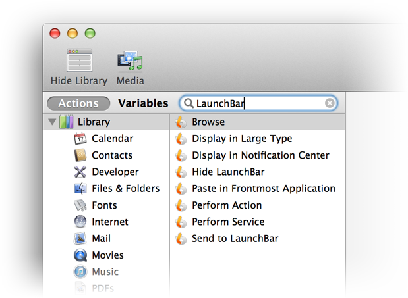Choose the Calendar text row
The height and width of the screenshot is (298, 408).
tap(113, 139)
